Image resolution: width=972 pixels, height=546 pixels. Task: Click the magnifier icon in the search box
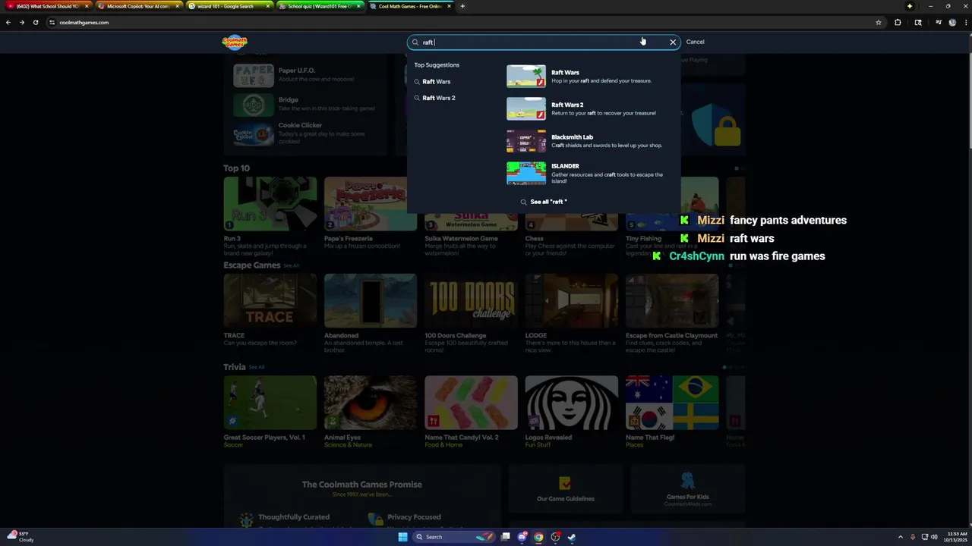(x=415, y=42)
